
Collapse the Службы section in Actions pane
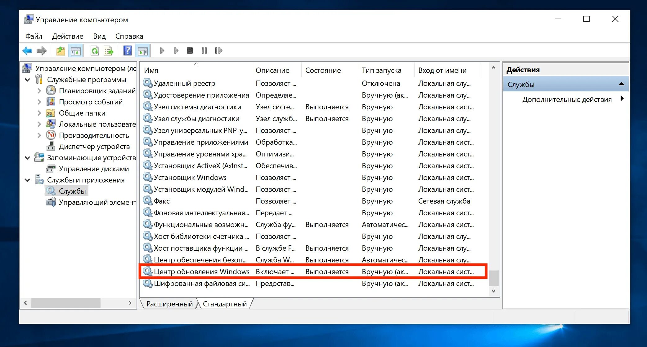coord(621,84)
